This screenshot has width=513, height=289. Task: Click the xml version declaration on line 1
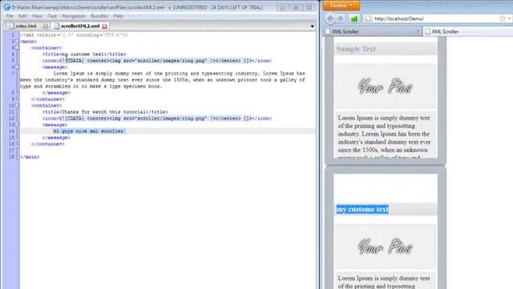tap(74, 35)
